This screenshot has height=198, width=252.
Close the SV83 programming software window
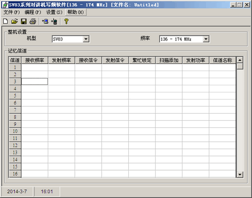[x=247, y=5]
